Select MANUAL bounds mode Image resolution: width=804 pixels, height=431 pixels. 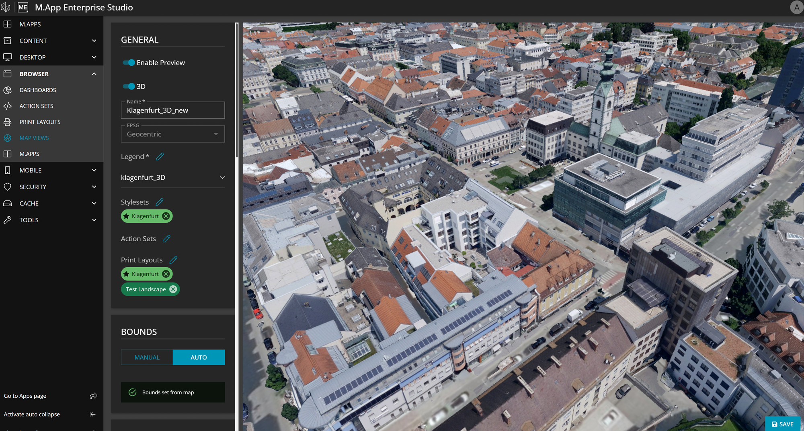147,357
